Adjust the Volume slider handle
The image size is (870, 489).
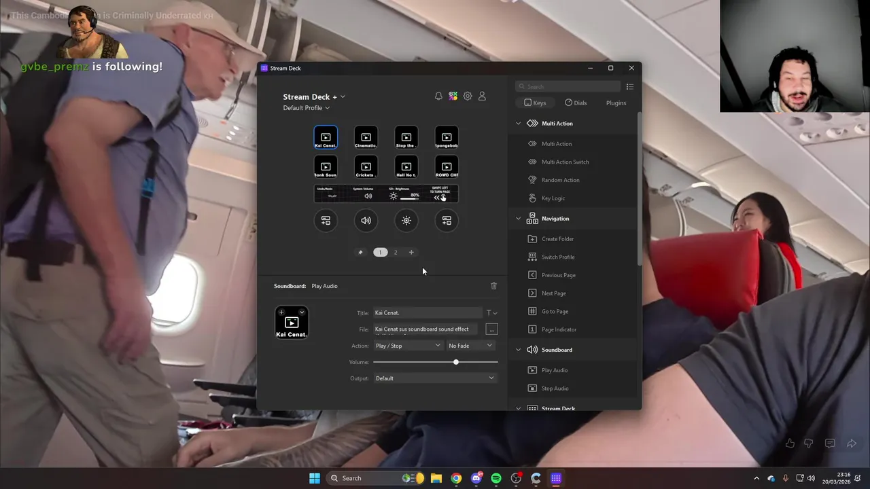coord(456,362)
